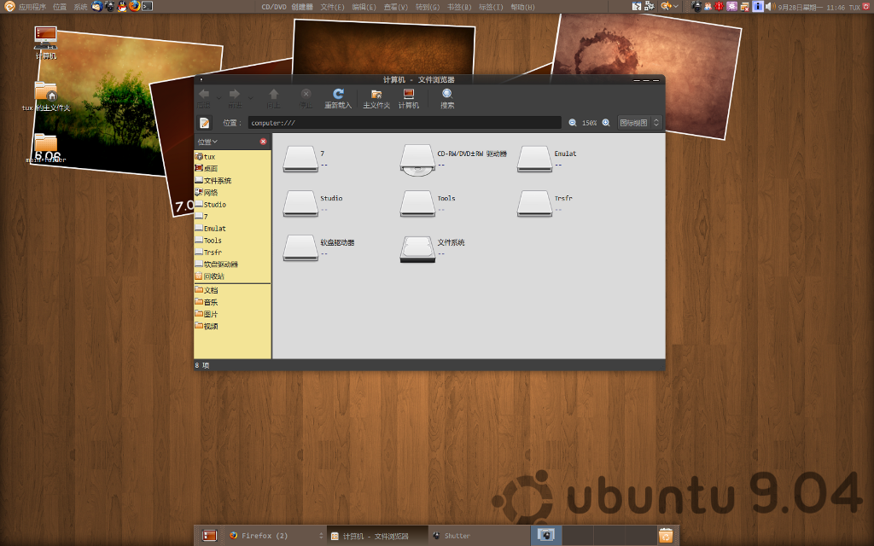Viewport: 874px width, 546px height.
Task: Click the Forward (前进) arrow icon
Action: [x=235, y=94]
